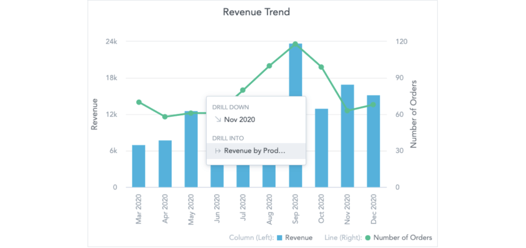
Task: Select the Mar 2020 revenue bar
Action: pos(138,166)
